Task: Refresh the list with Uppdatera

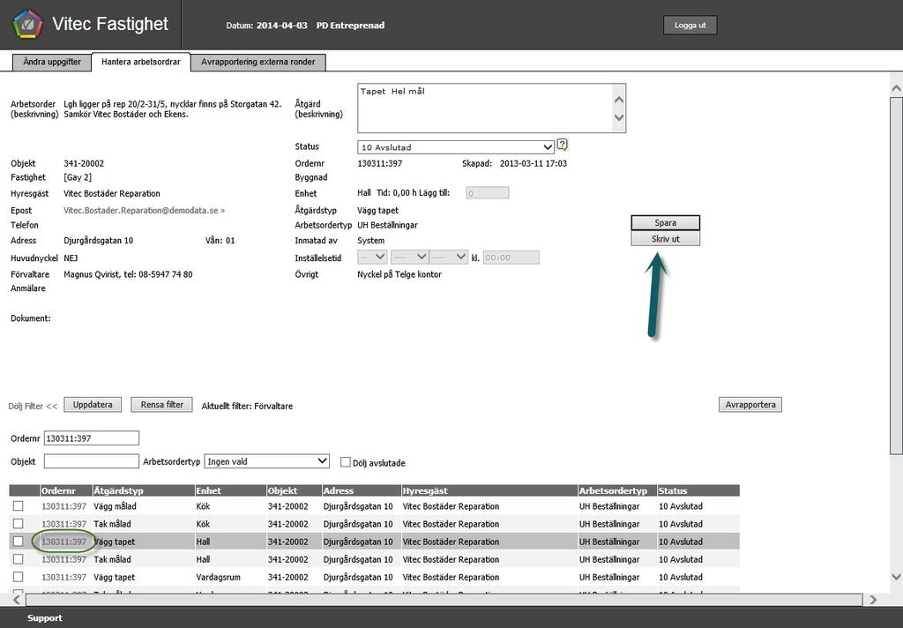Action: pos(93,405)
